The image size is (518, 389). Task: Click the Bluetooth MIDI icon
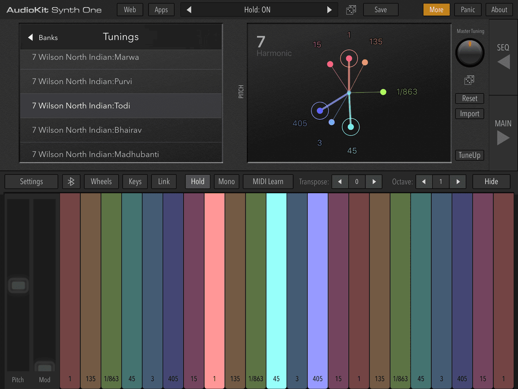71,182
